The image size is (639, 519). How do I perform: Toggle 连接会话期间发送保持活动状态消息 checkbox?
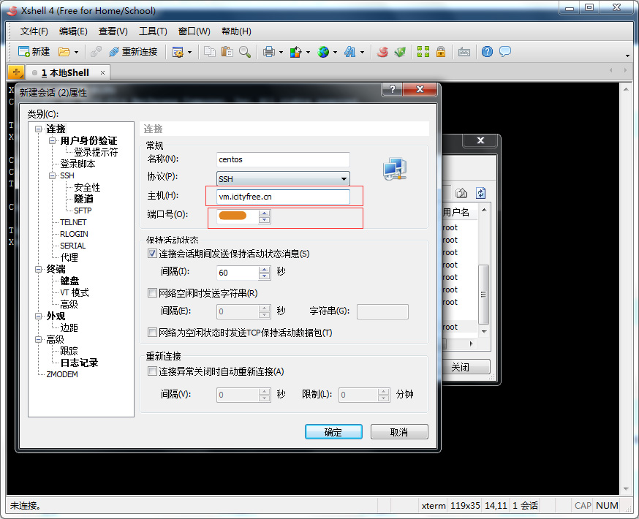coord(152,254)
